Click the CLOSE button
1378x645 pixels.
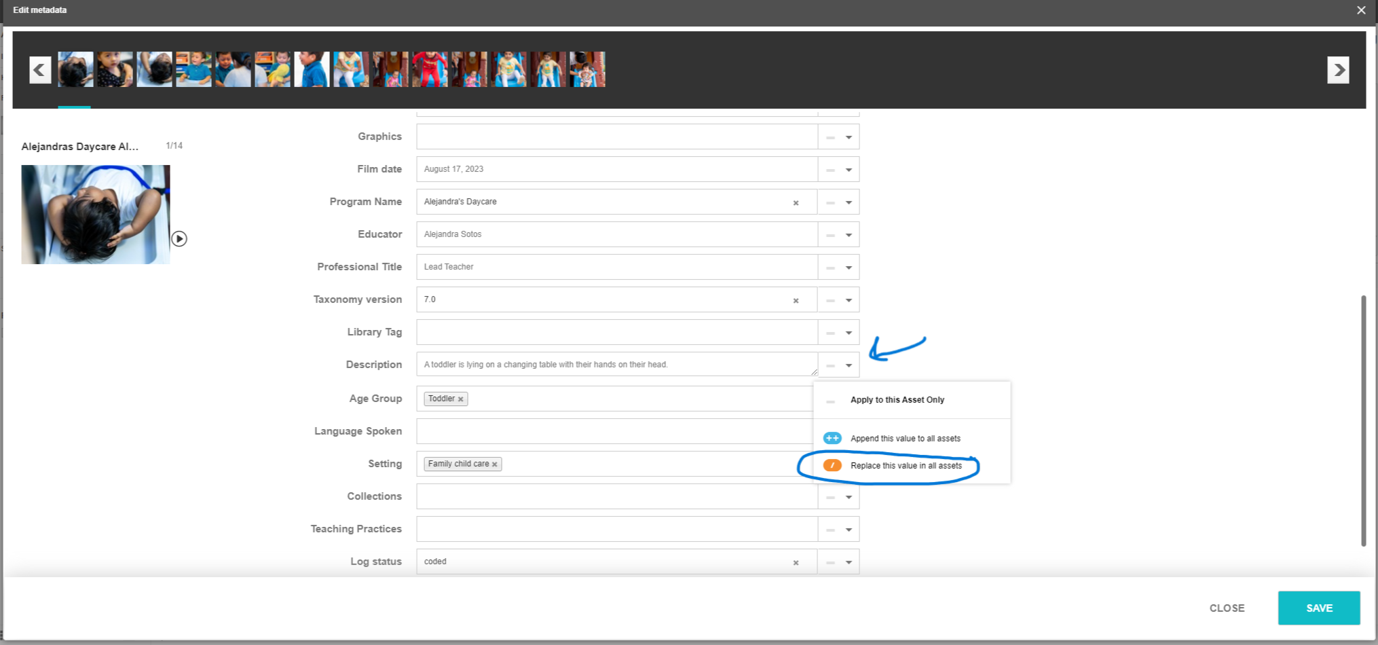1226,608
